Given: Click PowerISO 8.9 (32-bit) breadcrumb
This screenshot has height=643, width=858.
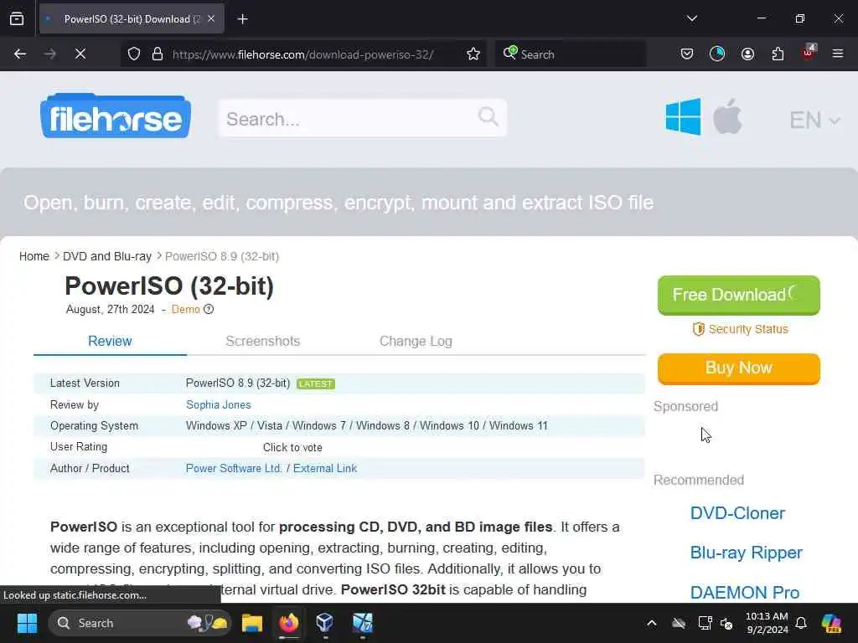Looking at the screenshot, I should pyautogui.click(x=222, y=256).
